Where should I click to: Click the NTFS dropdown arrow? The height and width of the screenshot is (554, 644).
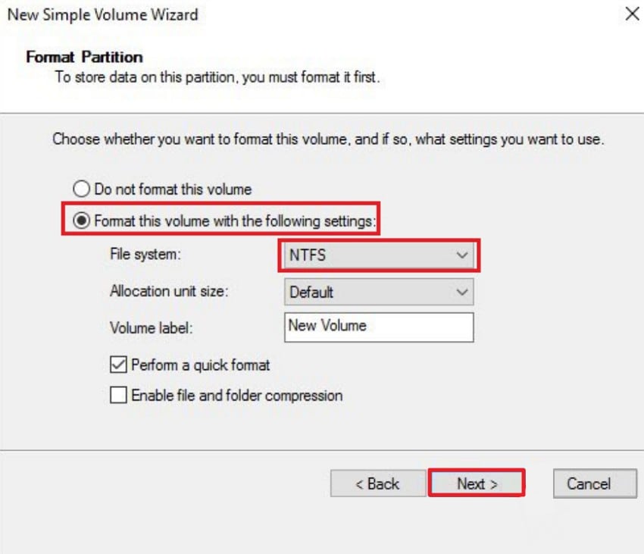tap(462, 256)
